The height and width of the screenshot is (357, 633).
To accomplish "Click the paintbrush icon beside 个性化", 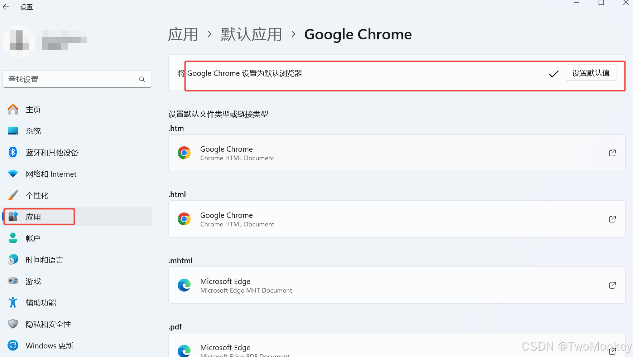I will click(x=13, y=195).
